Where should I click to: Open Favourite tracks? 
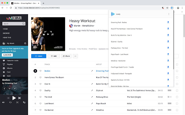(12, 61)
